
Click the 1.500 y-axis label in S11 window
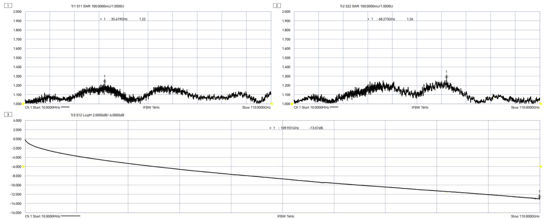(17, 58)
